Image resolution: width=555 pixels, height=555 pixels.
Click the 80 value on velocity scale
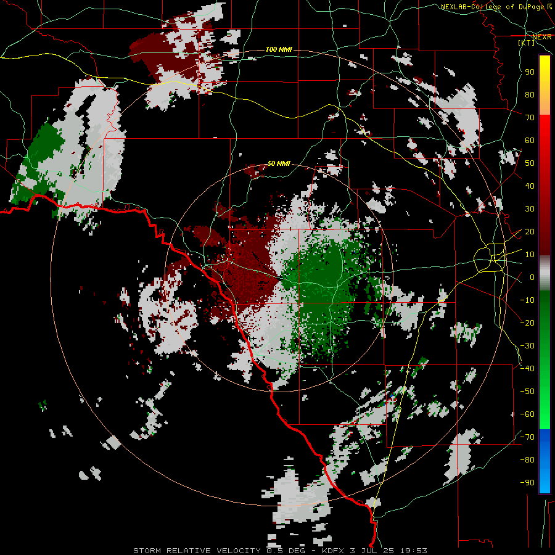(530, 94)
